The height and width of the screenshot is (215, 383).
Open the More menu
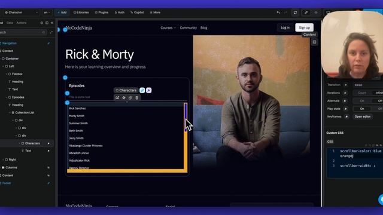pos(155,13)
